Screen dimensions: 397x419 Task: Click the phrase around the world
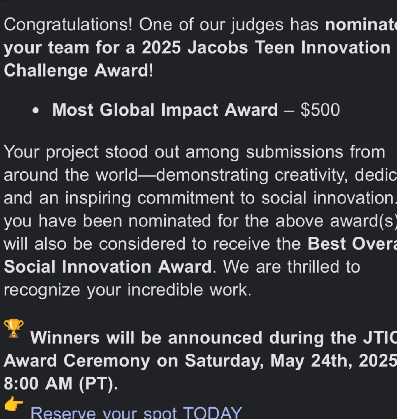click(x=71, y=175)
